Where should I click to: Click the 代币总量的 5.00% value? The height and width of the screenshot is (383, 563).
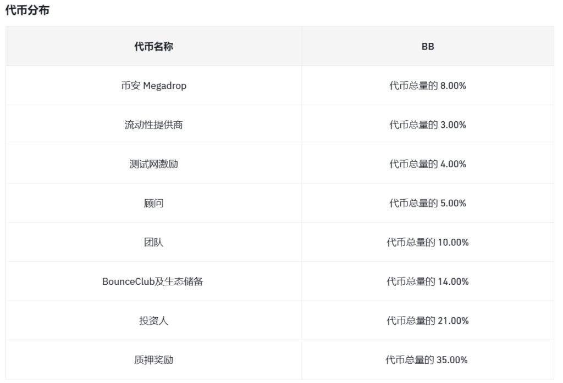point(428,203)
